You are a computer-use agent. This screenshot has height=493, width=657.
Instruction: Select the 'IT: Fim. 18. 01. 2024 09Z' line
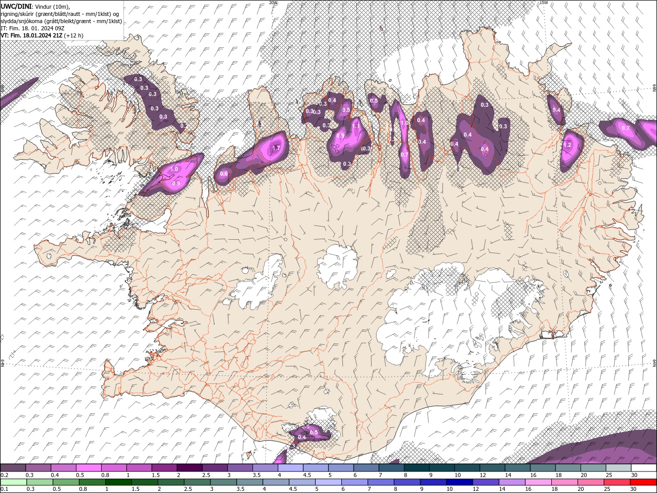click(x=31, y=28)
